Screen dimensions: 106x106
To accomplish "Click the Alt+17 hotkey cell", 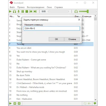I will (85, 36).
